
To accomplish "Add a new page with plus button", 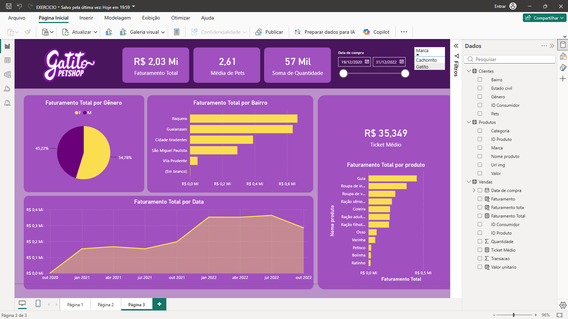I will click(x=159, y=304).
